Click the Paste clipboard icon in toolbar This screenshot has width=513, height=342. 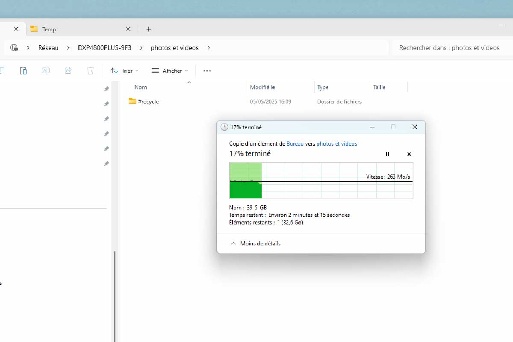tap(23, 71)
